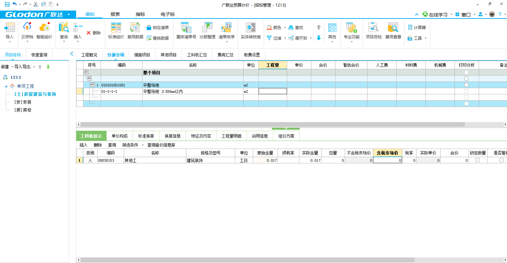Open the 工料机汇总 tab
507x263 pixels.
point(197,55)
